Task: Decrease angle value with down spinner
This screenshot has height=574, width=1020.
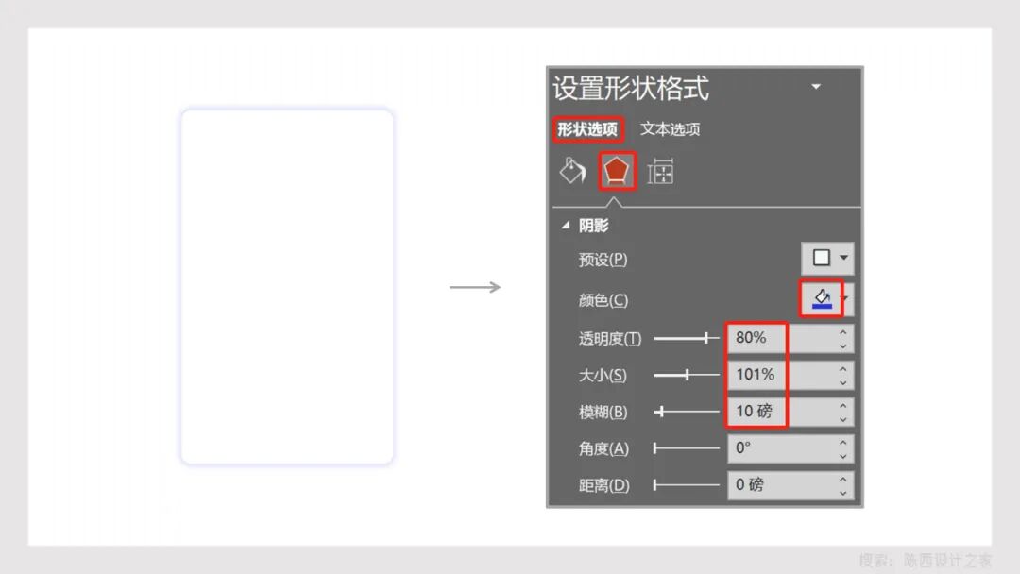Action: tap(843, 456)
